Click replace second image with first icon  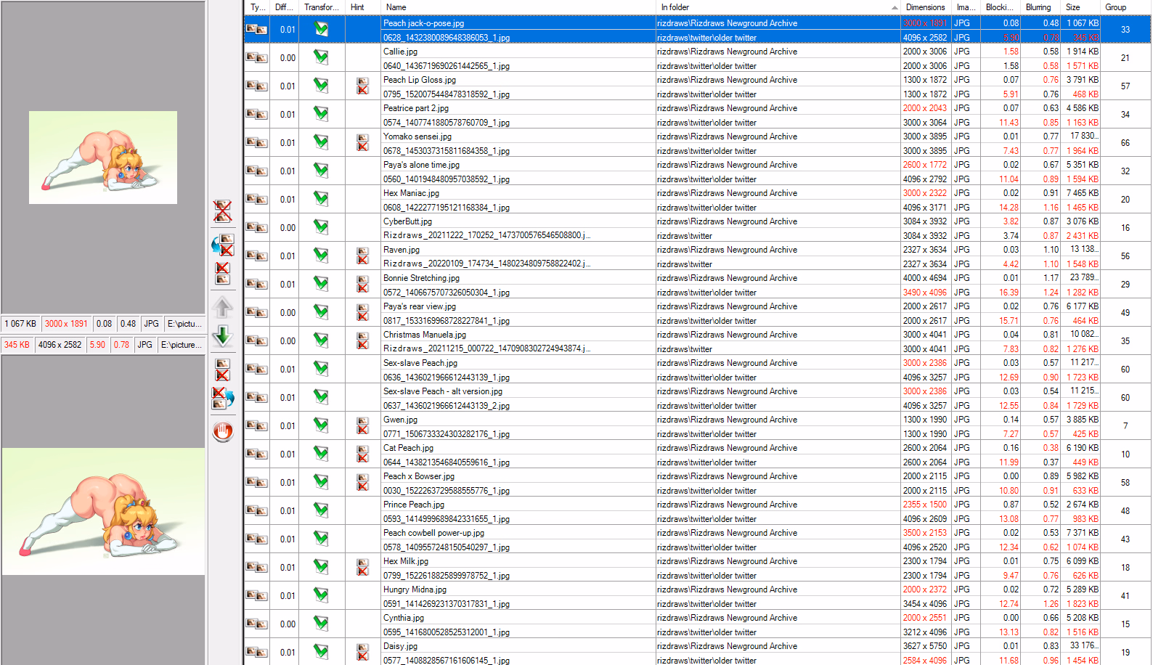(x=222, y=245)
